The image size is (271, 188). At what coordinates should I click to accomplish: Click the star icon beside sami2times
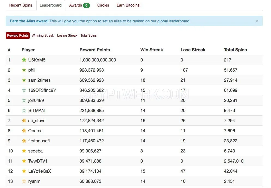pyautogui.click(x=24, y=80)
